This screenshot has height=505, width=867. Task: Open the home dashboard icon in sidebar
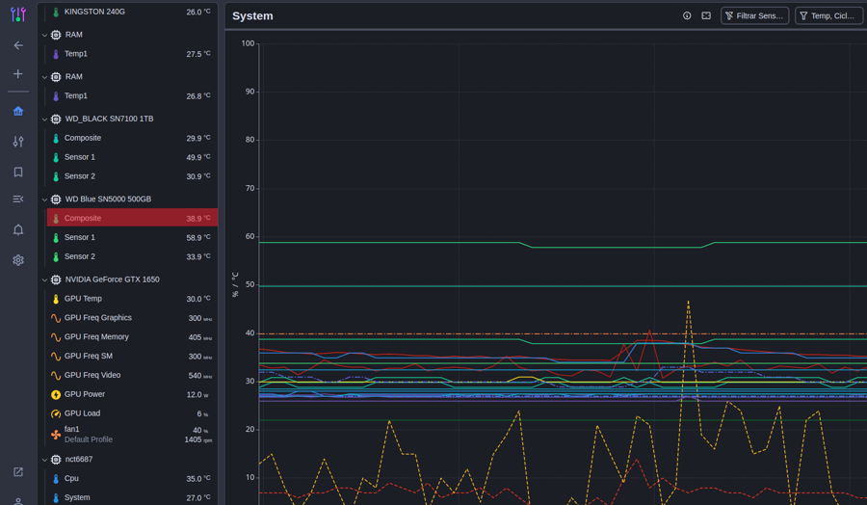[x=18, y=111]
